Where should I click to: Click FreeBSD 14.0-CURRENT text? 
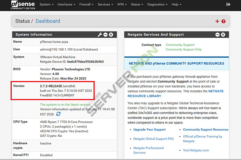click(57, 95)
